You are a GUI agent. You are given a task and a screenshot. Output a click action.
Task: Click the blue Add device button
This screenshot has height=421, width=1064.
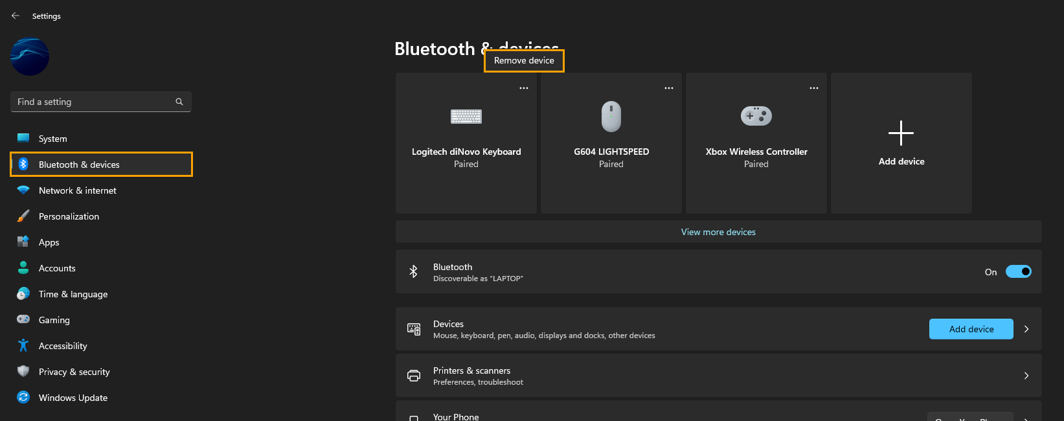click(971, 329)
